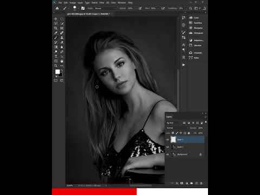Screen dimensions: 260x195
Task: Delete layer trash icon
Action: pyautogui.click(x=201, y=183)
